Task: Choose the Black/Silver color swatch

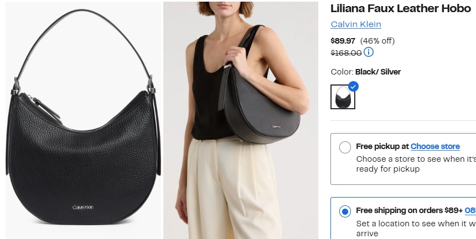Action: (x=343, y=97)
